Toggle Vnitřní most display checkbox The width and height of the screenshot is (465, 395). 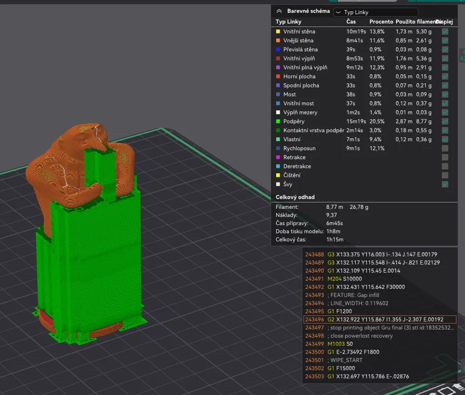(x=445, y=103)
